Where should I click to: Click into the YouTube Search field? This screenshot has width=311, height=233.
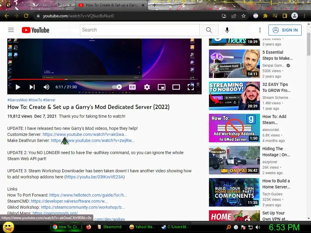140,30
